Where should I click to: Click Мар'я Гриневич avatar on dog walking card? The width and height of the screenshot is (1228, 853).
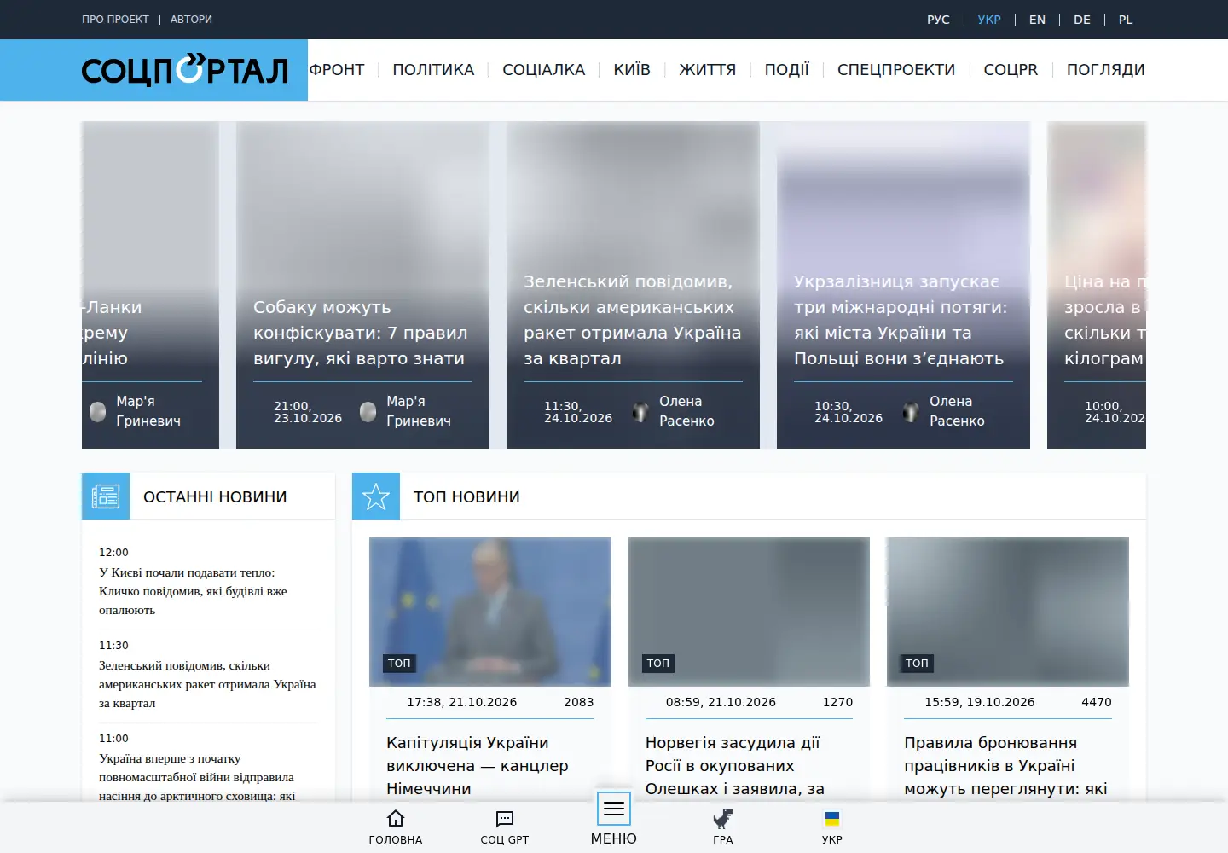pyautogui.click(x=368, y=412)
